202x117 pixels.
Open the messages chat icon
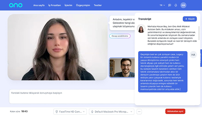coord(170,5)
